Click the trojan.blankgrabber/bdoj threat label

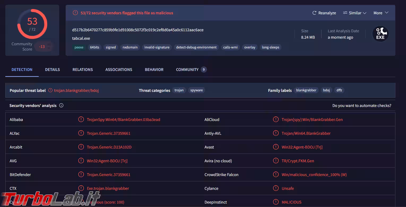click(76, 91)
